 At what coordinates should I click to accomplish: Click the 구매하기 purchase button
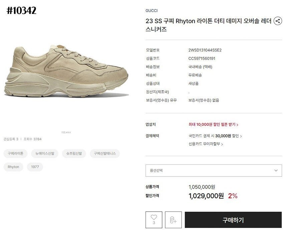coord(233,220)
